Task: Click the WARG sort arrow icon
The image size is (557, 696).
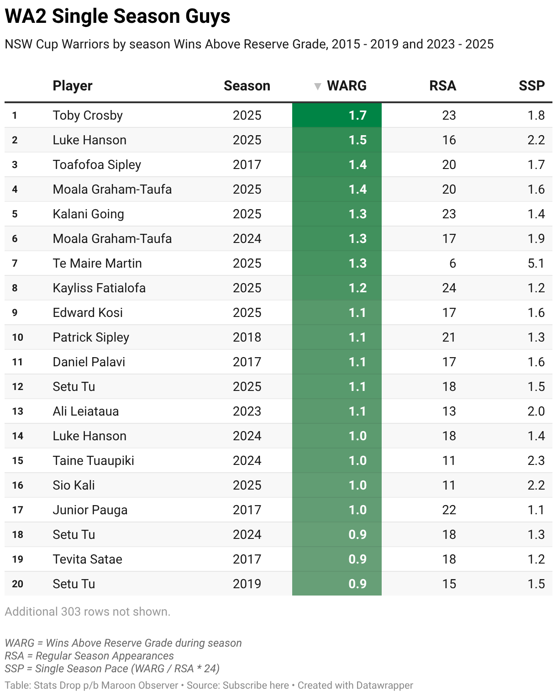Action: (x=318, y=86)
